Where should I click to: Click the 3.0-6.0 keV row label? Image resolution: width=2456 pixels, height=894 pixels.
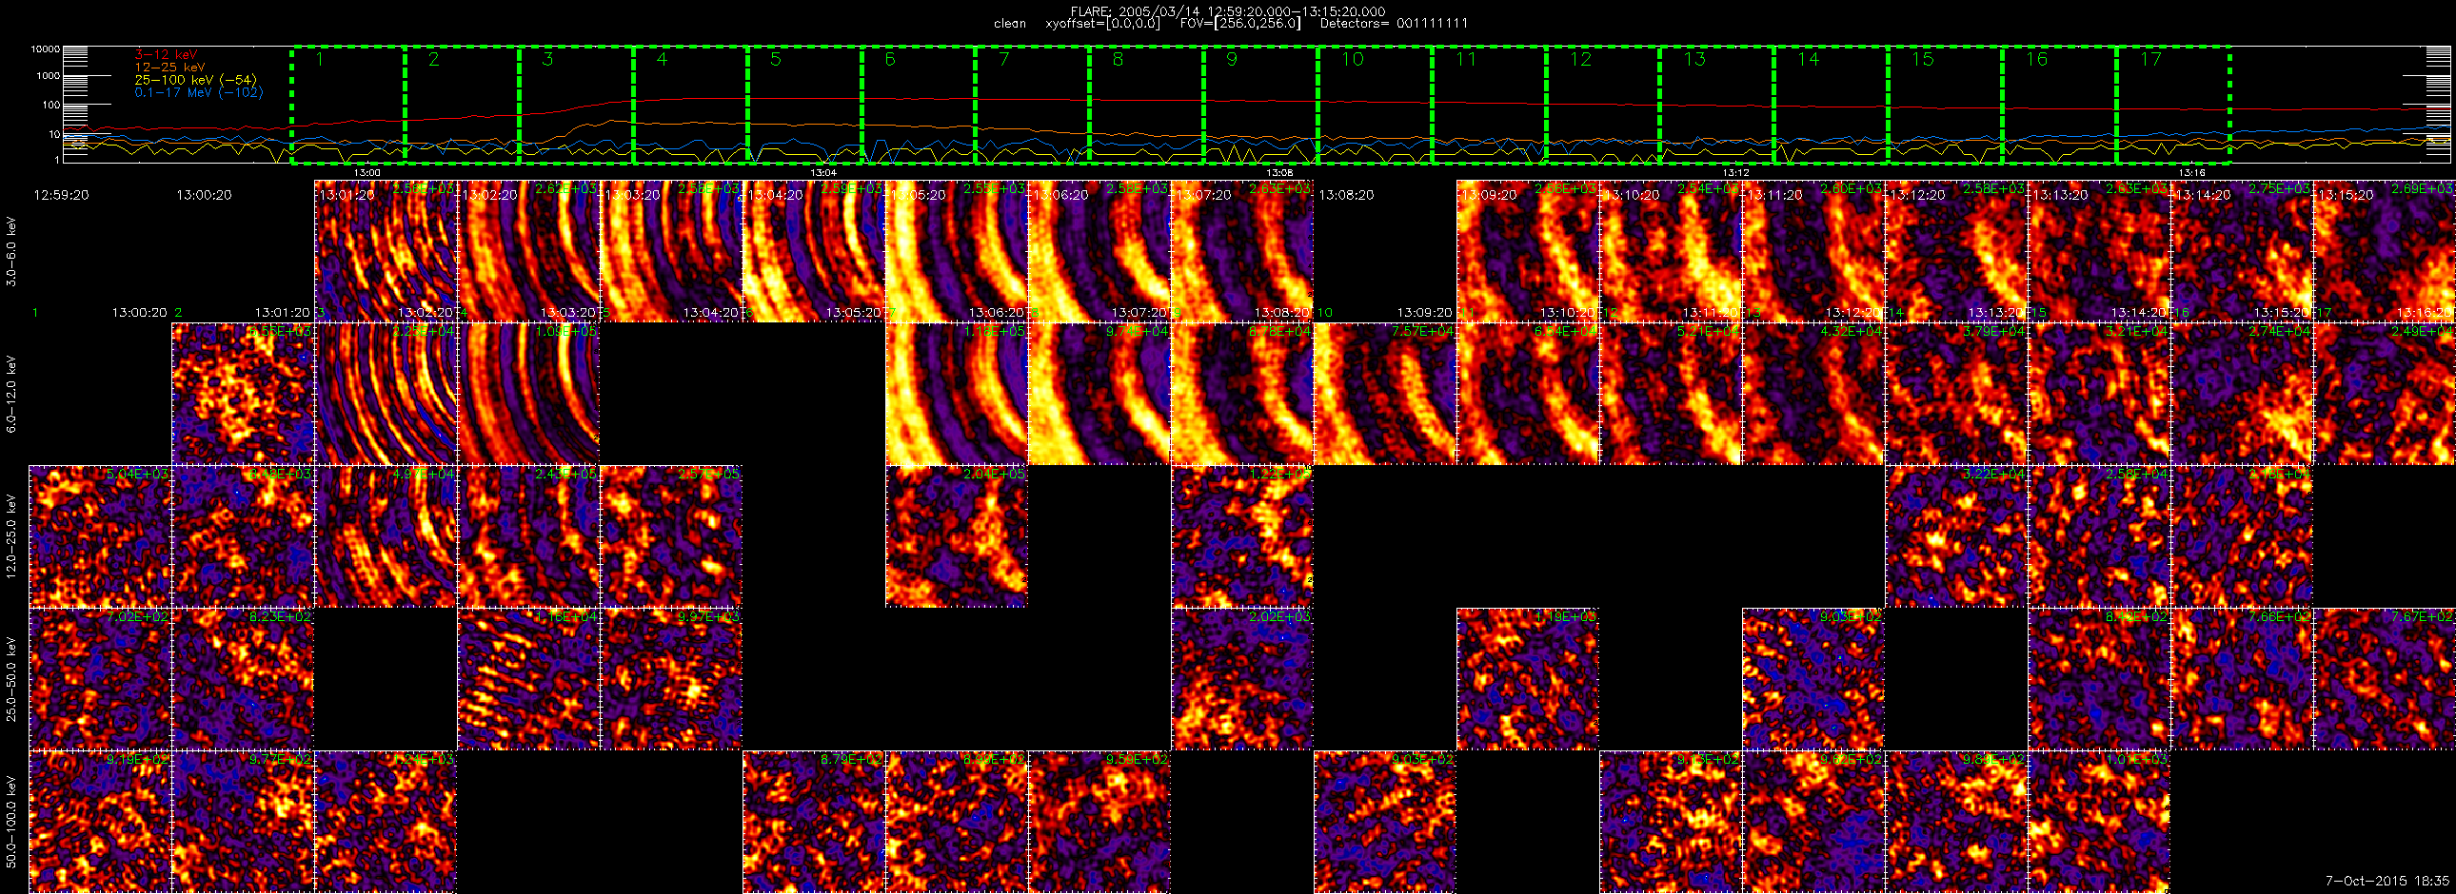point(11,251)
